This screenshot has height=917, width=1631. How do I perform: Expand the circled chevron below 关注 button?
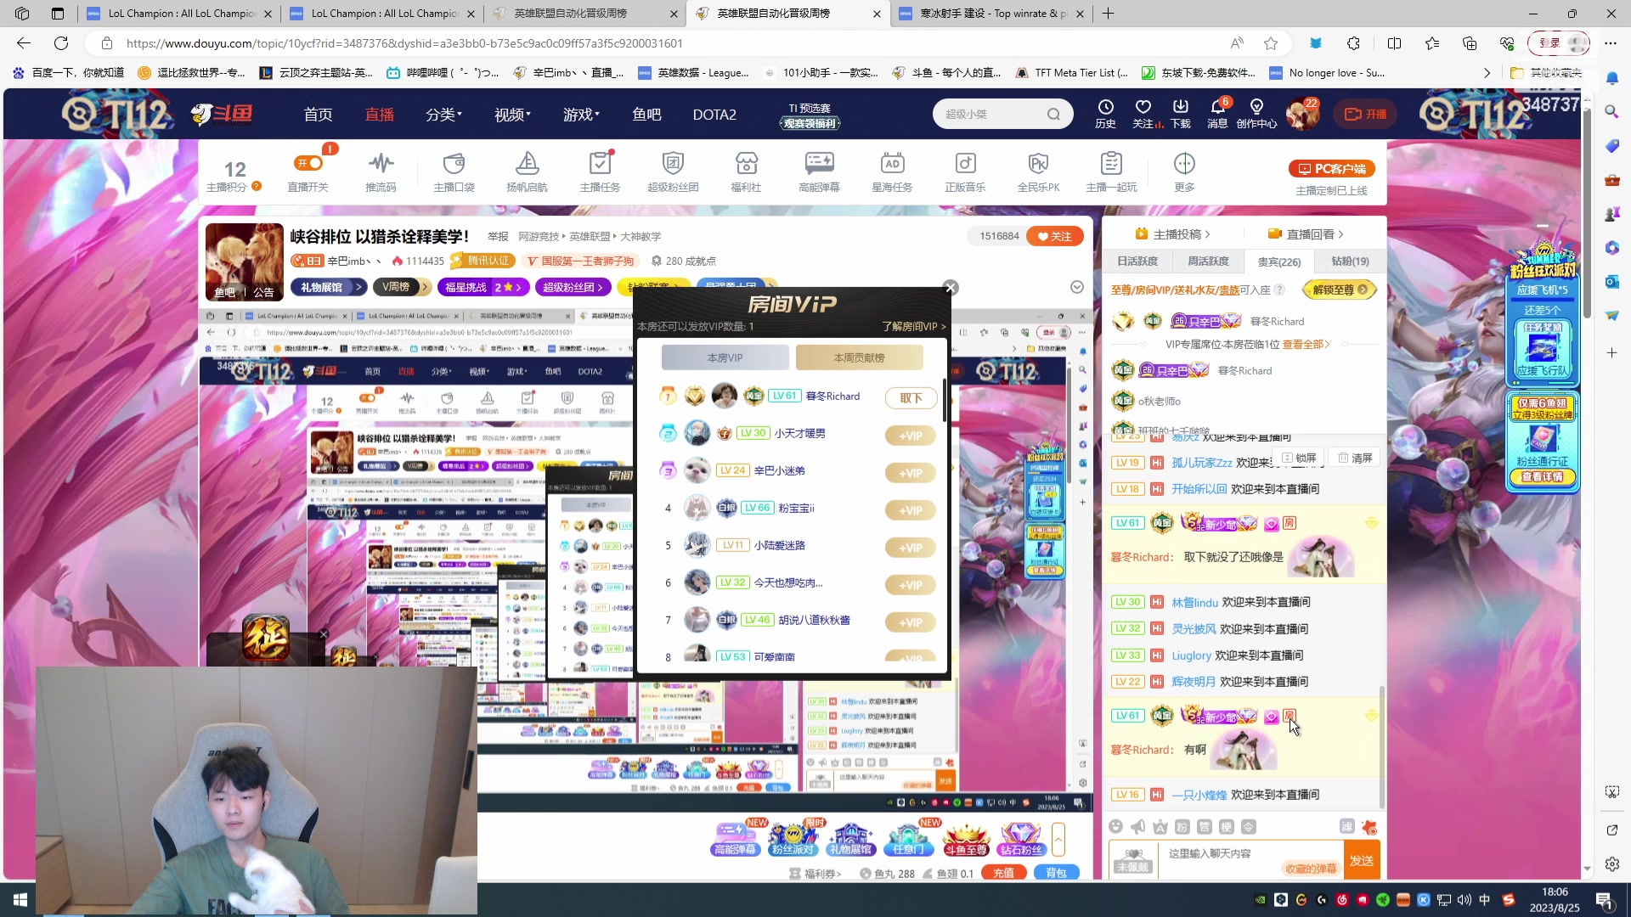click(1076, 287)
